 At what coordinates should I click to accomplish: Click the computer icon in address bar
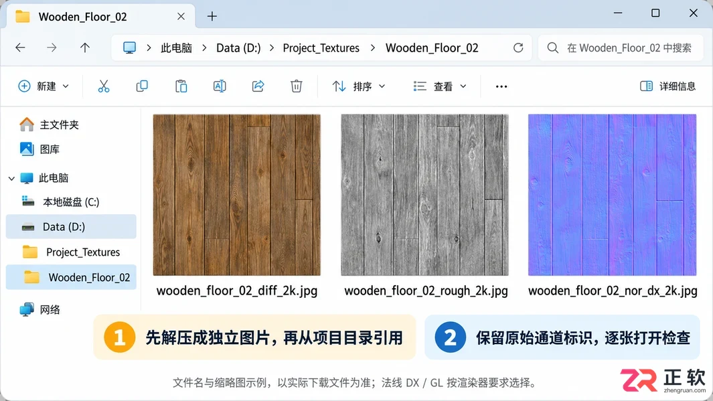click(130, 48)
